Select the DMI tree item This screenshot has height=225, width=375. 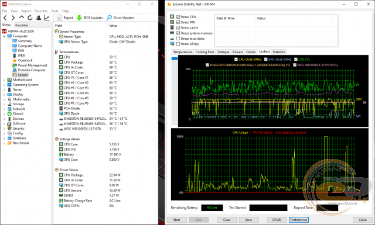point(21,51)
